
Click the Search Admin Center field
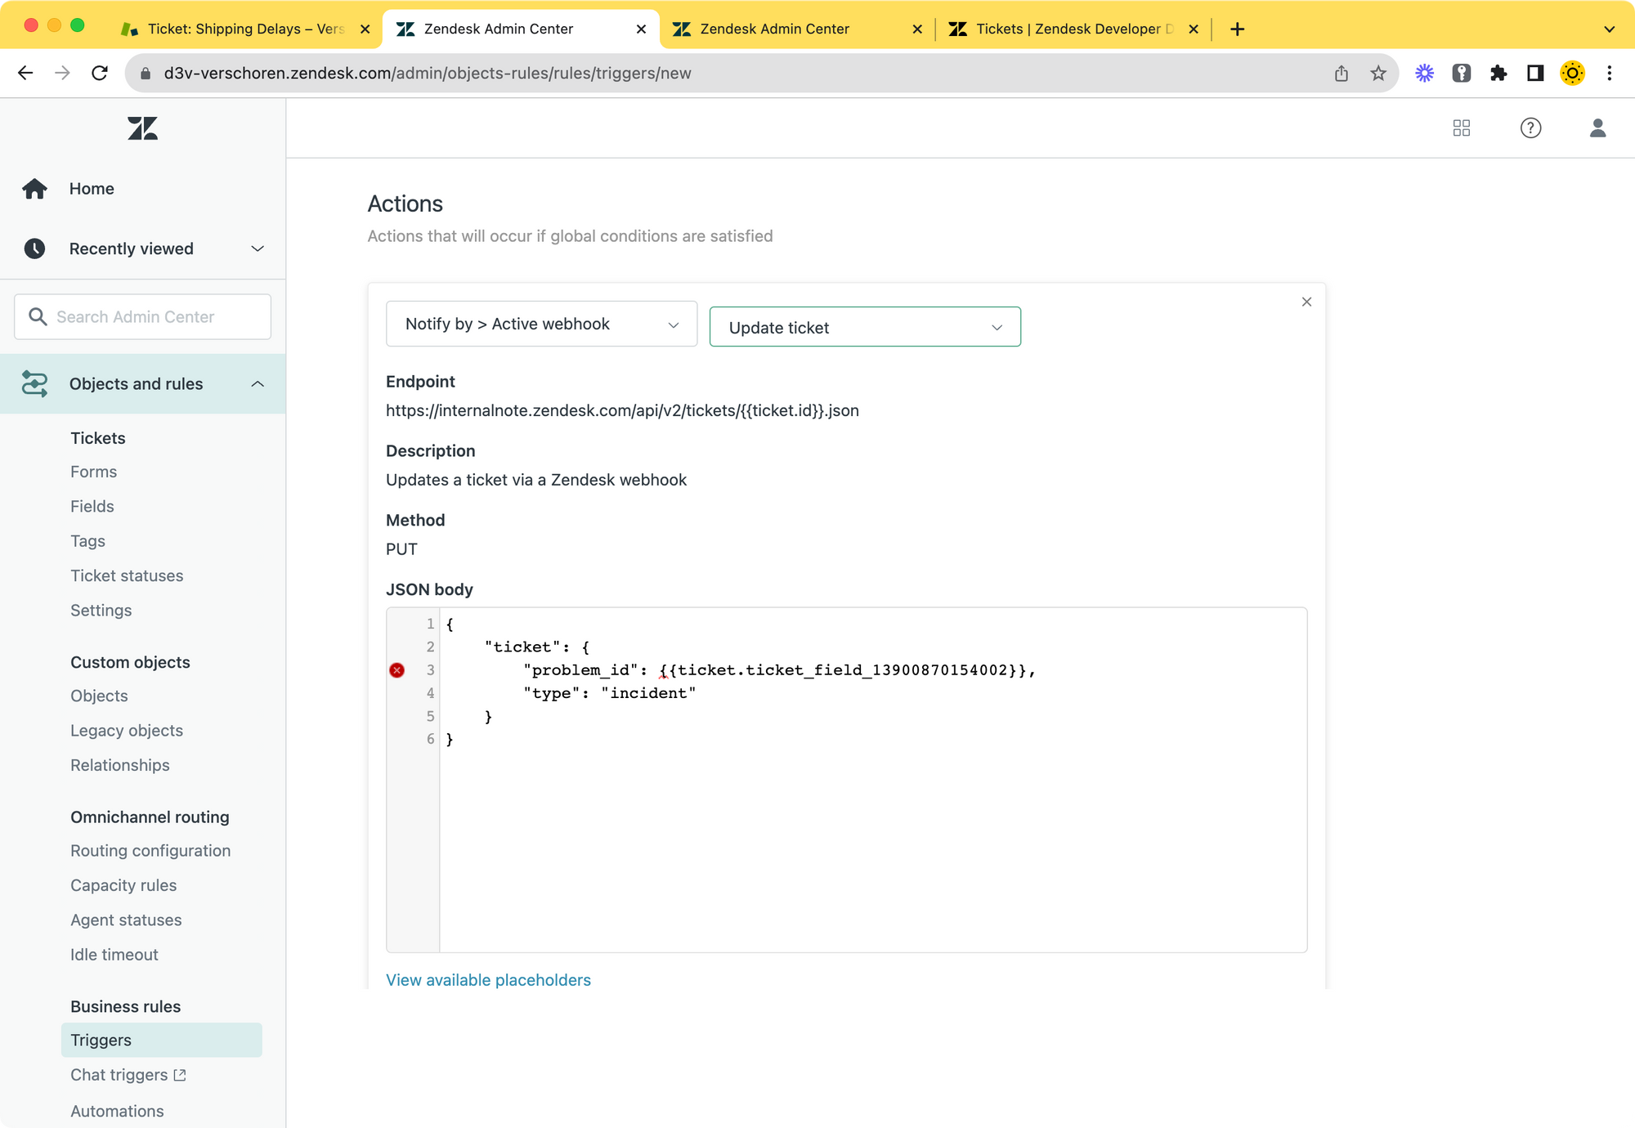(x=143, y=317)
